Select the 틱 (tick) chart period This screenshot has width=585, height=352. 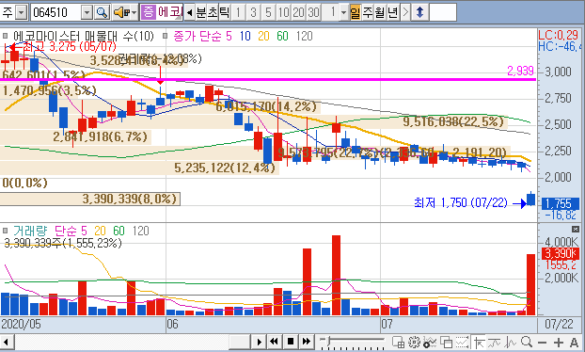pyautogui.click(x=224, y=12)
